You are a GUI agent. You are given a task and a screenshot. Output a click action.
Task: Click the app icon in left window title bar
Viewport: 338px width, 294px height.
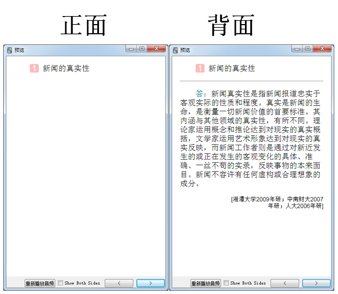point(10,50)
